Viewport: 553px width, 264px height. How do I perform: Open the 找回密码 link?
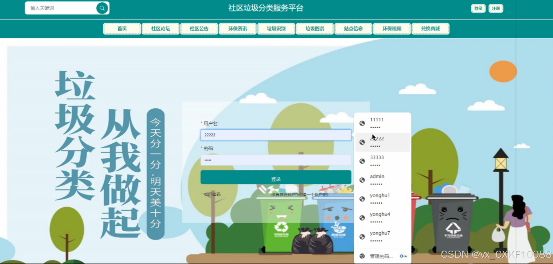[212, 194]
